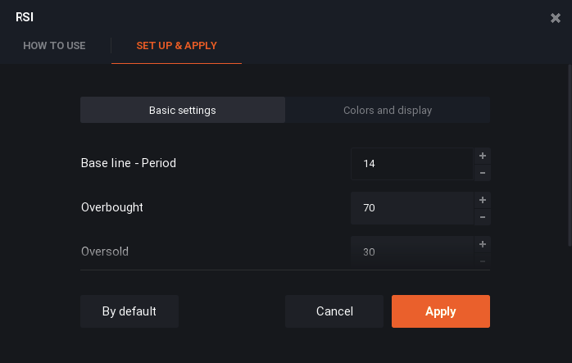Click the Base line Period input field
The width and height of the screenshot is (572, 363).
(x=411, y=164)
